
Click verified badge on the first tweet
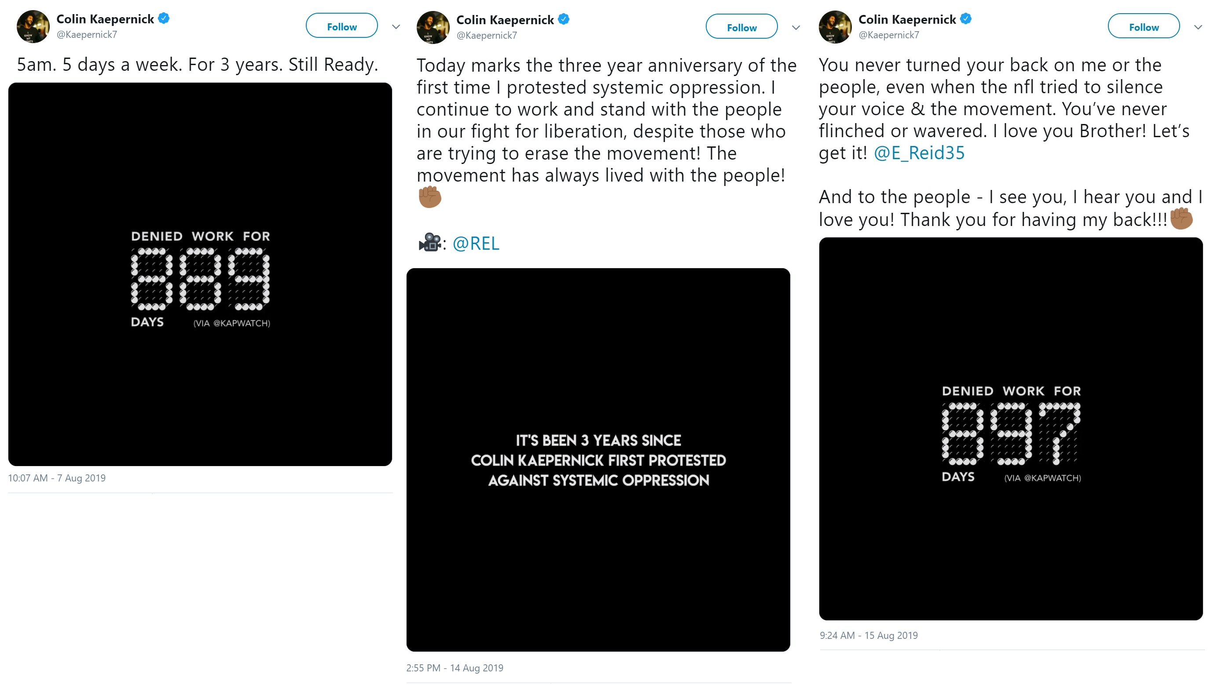pyautogui.click(x=164, y=18)
